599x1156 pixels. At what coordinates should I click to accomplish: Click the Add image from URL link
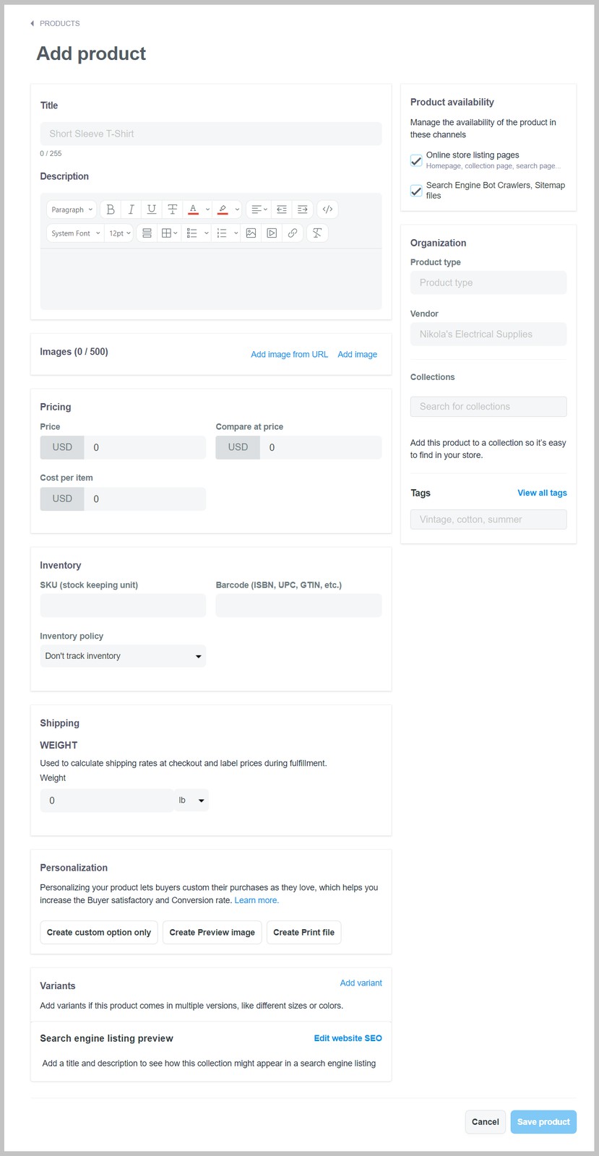pyautogui.click(x=289, y=355)
